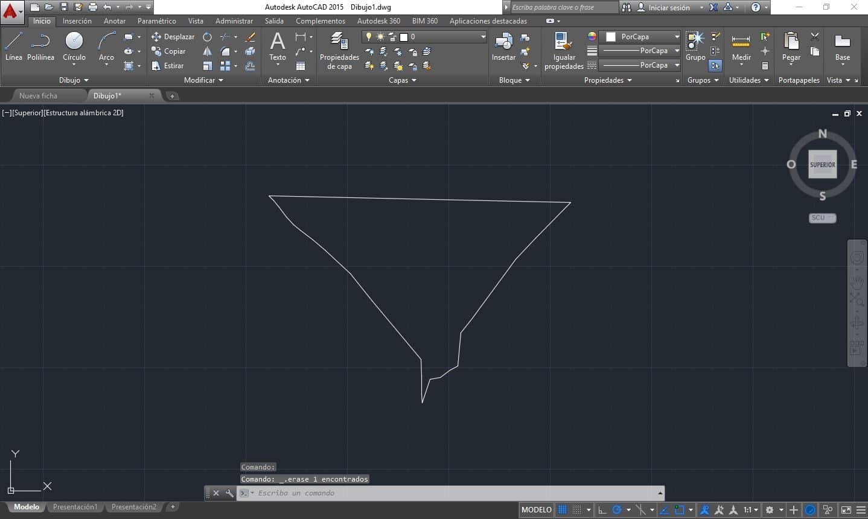The width and height of the screenshot is (868, 519).
Task: Click the table tool in Anotación
Action: tap(301, 66)
